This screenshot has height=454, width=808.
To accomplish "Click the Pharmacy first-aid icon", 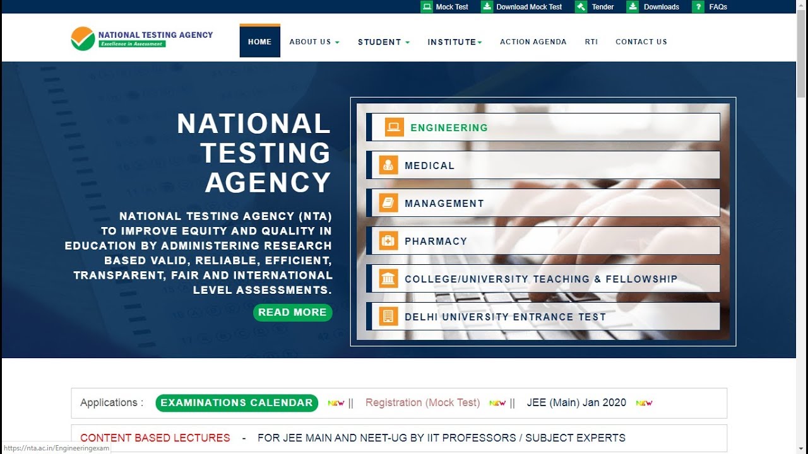I will 388,241.
